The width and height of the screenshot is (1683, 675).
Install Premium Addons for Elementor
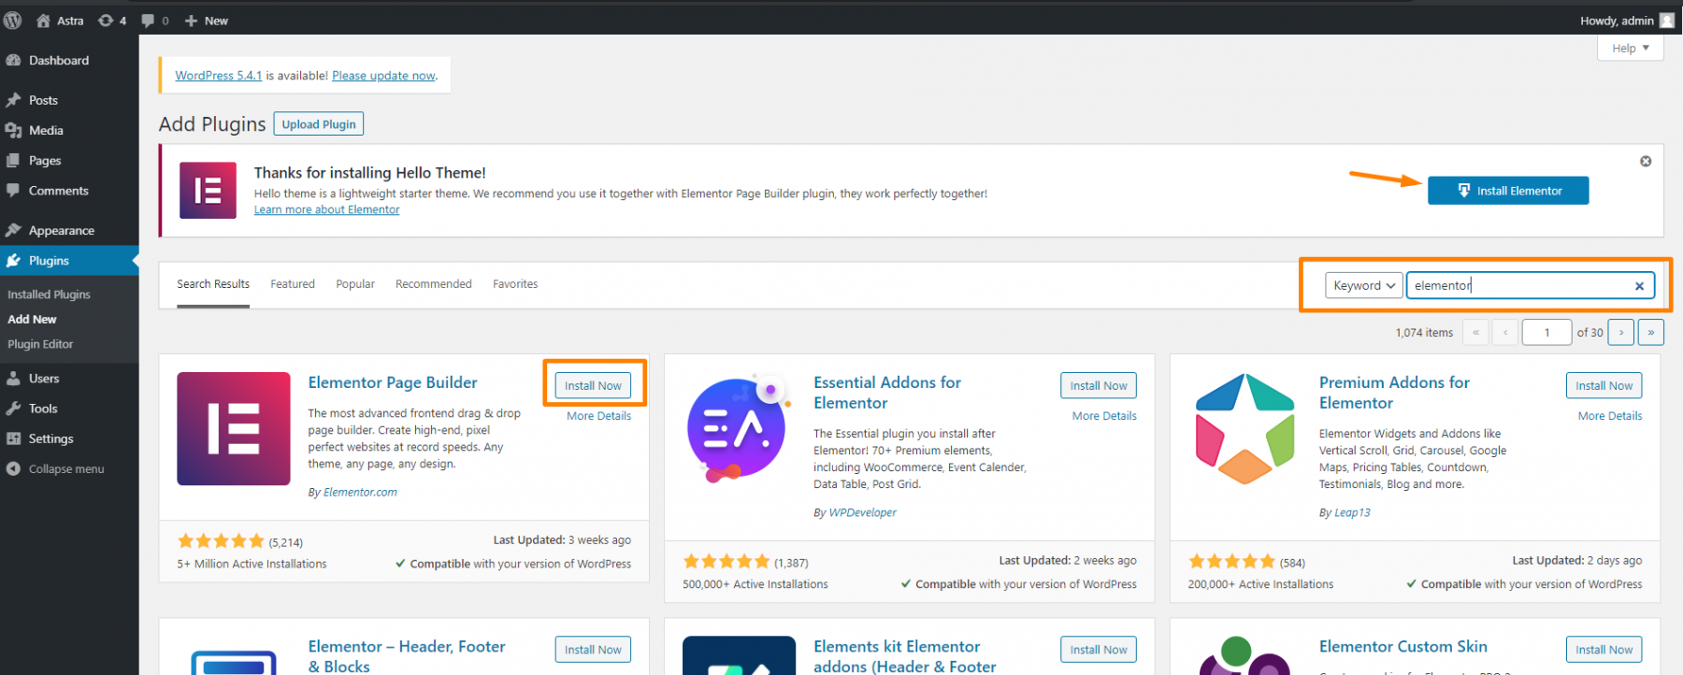(1604, 385)
